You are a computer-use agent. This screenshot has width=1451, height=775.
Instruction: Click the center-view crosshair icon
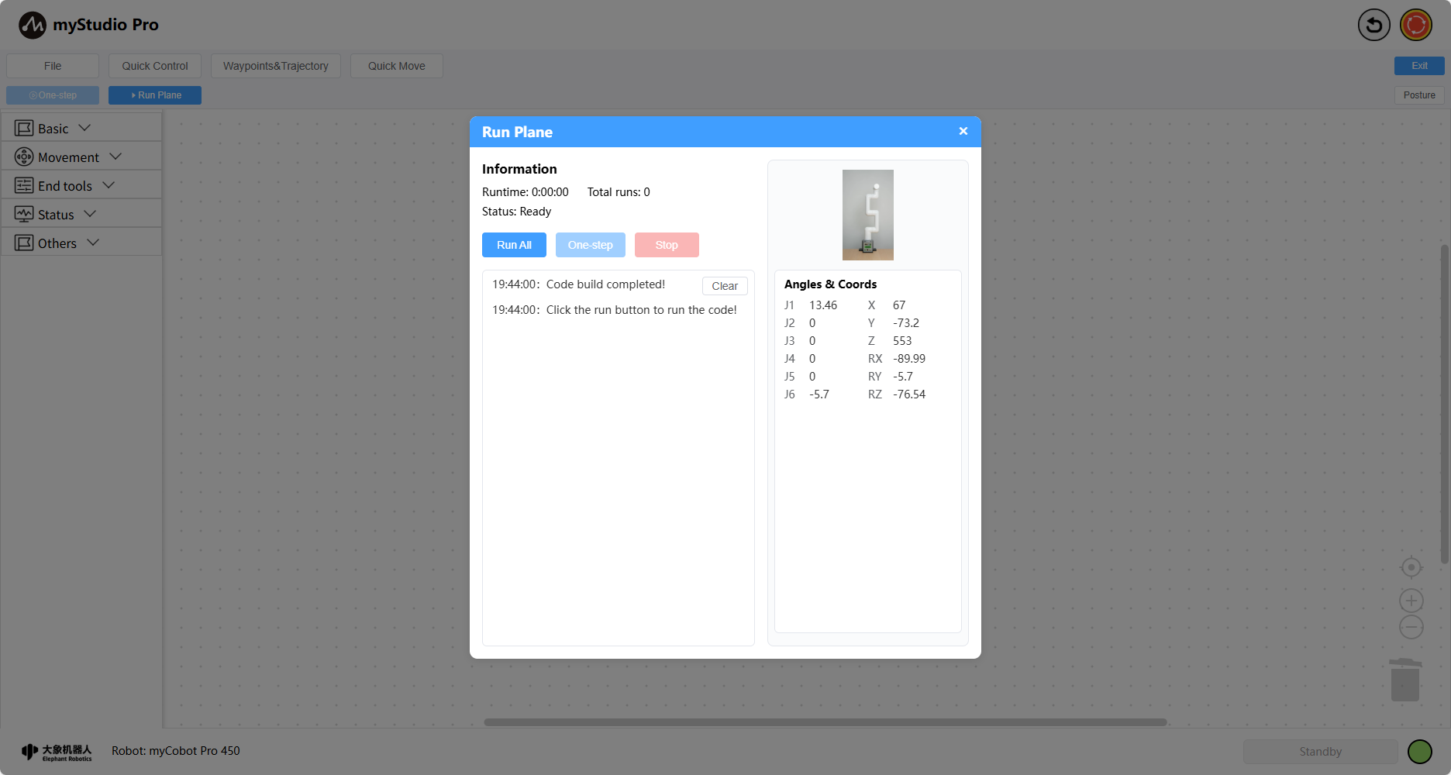pyautogui.click(x=1411, y=567)
